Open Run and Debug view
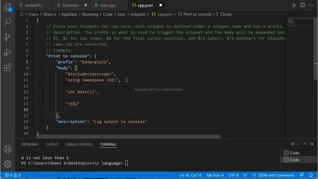318x179 pixels. (8, 52)
